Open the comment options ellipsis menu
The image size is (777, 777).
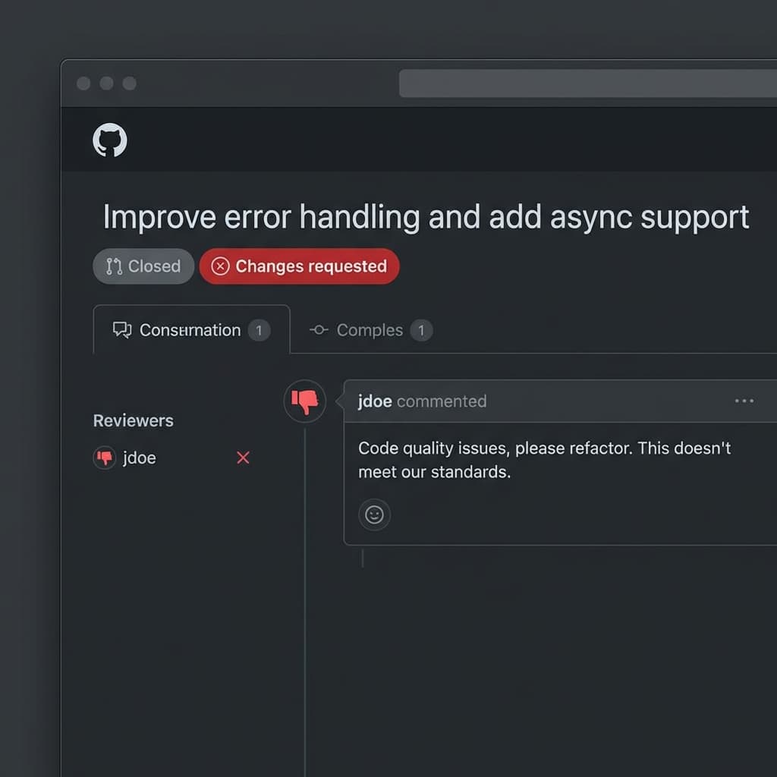[744, 401]
